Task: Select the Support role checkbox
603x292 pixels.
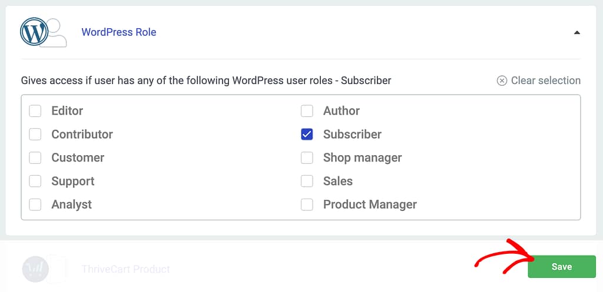Action: pos(35,181)
